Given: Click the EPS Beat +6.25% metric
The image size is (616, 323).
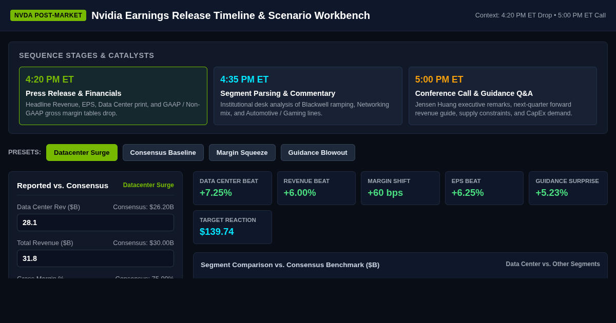Looking at the screenshot, I should (x=484, y=188).
